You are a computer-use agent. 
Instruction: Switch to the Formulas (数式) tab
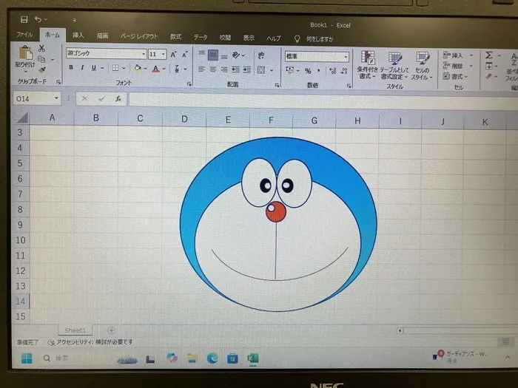point(175,37)
